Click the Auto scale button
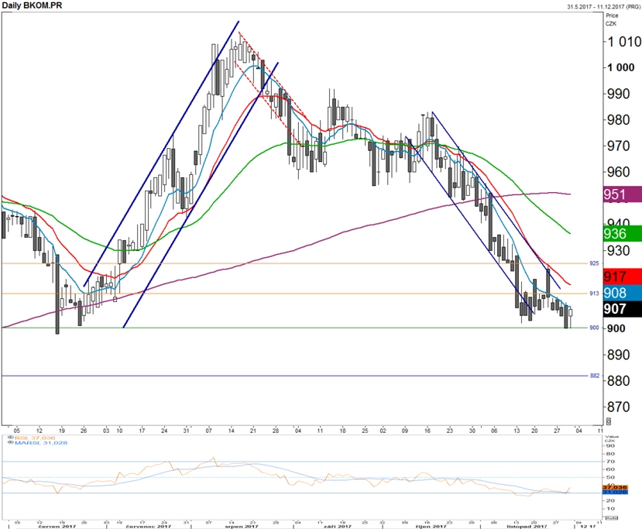The width and height of the screenshot is (642, 529). point(611,518)
